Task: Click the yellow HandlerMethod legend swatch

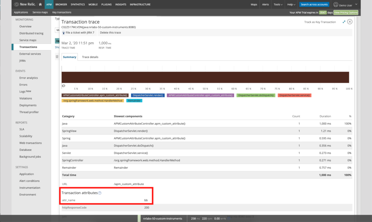Action: point(93,101)
